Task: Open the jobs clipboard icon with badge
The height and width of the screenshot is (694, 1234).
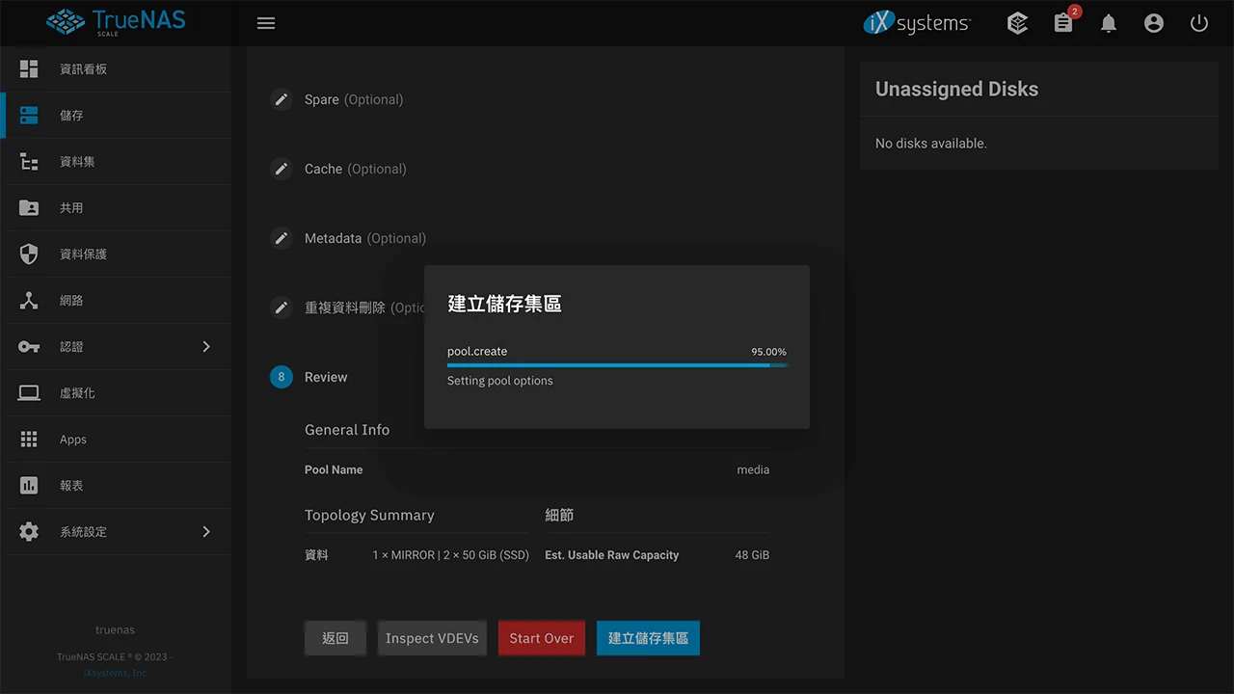Action: (1062, 22)
